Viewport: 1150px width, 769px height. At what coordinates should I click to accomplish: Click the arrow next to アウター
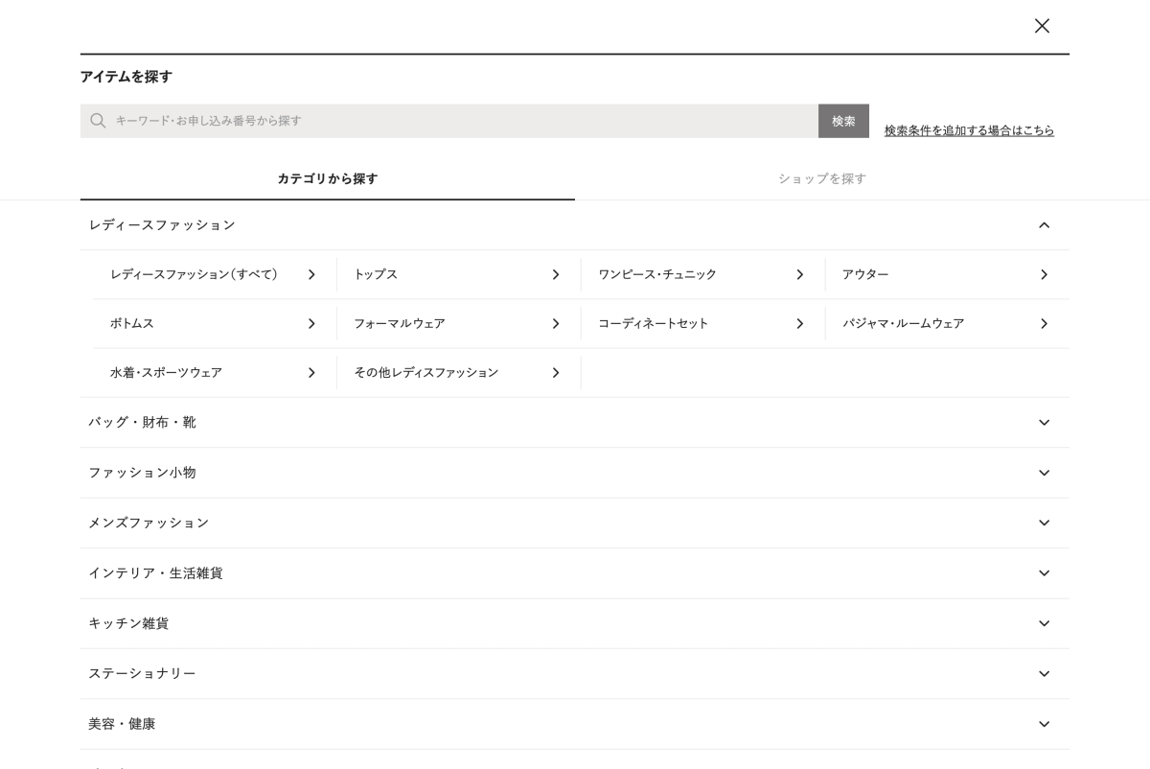pyautogui.click(x=1044, y=275)
